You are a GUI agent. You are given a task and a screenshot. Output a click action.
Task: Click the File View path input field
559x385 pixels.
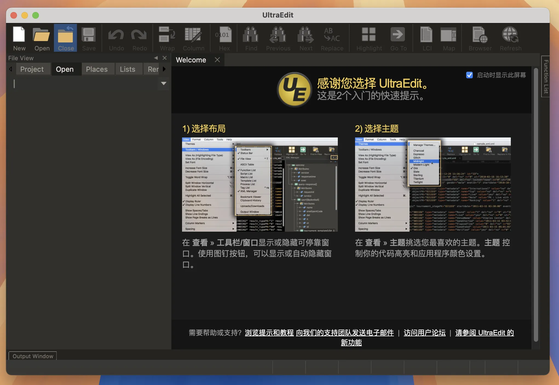pyautogui.click(x=85, y=84)
